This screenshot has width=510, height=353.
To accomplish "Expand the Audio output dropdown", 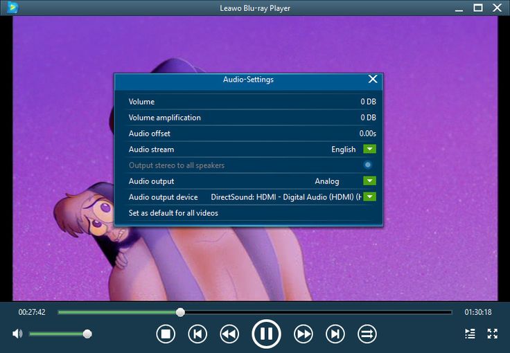I will click(x=369, y=181).
